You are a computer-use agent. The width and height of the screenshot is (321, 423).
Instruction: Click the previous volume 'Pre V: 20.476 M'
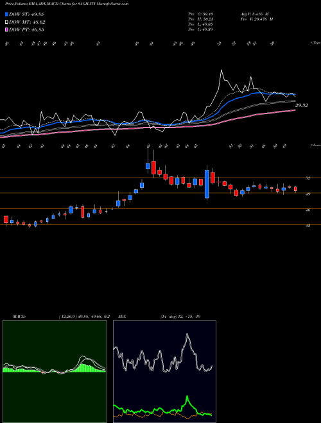(x=256, y=19)
